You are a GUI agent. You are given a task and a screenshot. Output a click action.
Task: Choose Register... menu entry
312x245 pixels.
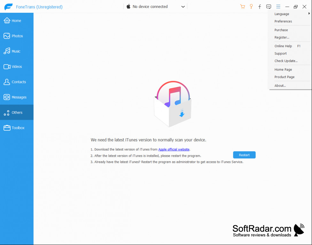282,37
